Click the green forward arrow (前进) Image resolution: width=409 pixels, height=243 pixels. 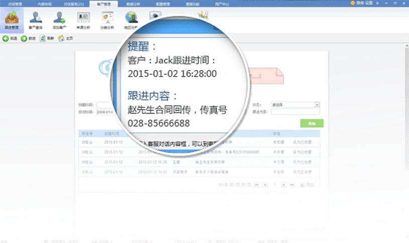tap(24, 39)
